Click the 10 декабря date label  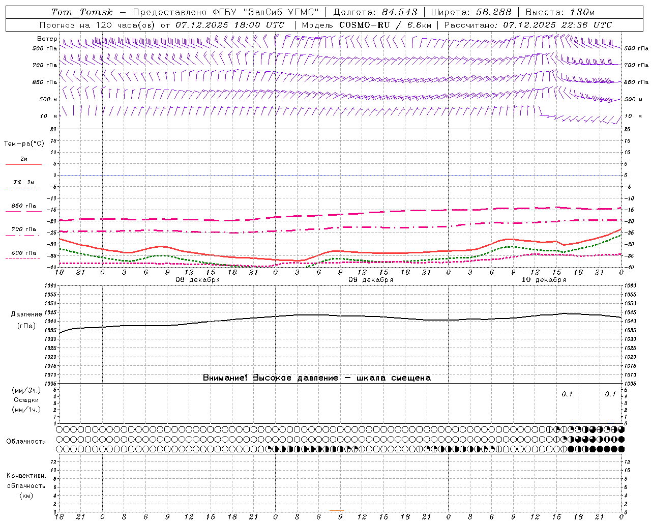(x=544, y=280)
